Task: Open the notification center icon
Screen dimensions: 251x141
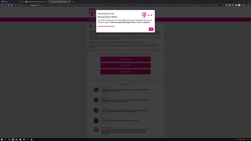Action: (248, 139)
